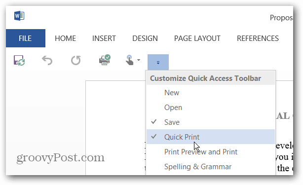This screenshot has width=303, height=185.
Task: Click the Redo circular arrow icon
Action: [76, 61]
